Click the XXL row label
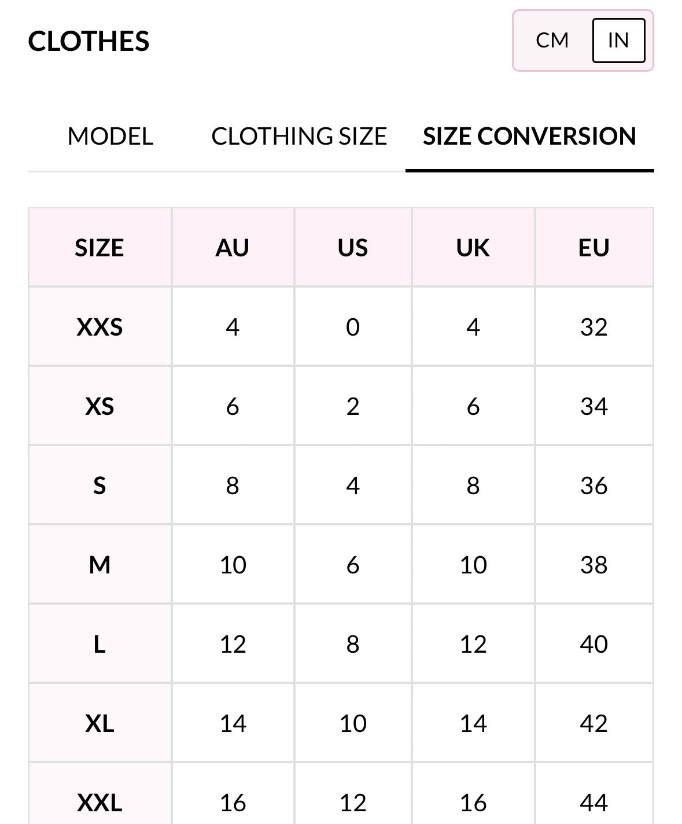 coord(99,803)
